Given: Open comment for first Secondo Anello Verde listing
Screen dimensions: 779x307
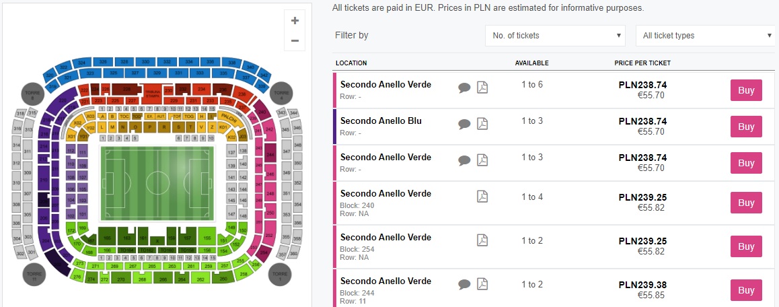Looking at the screenshot, I should [x=464, y=88].
